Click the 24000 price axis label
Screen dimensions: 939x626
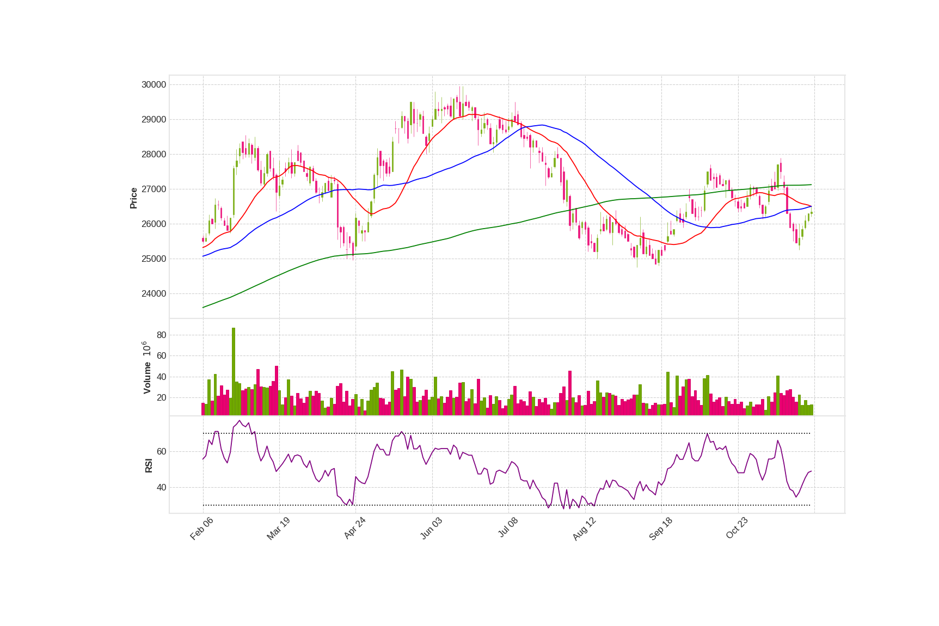click(154, 293)
